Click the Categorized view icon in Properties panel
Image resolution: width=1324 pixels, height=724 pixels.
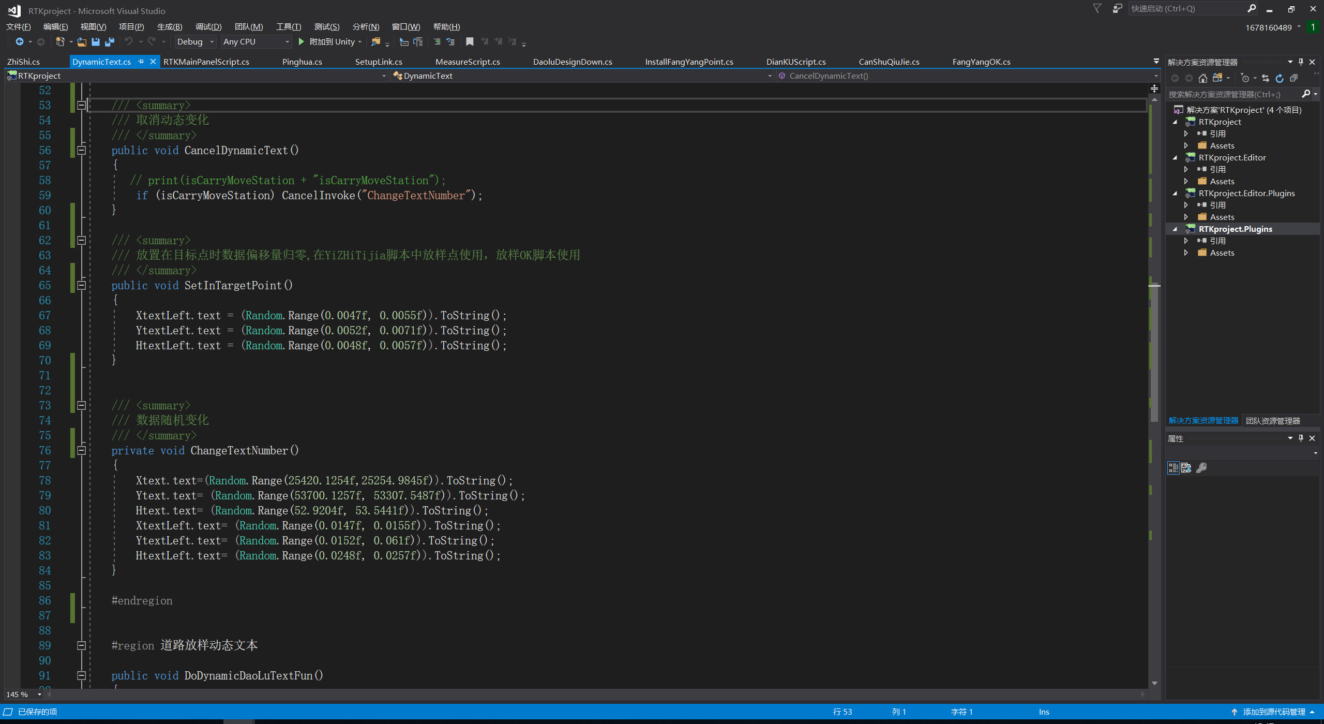(1173, 468)
